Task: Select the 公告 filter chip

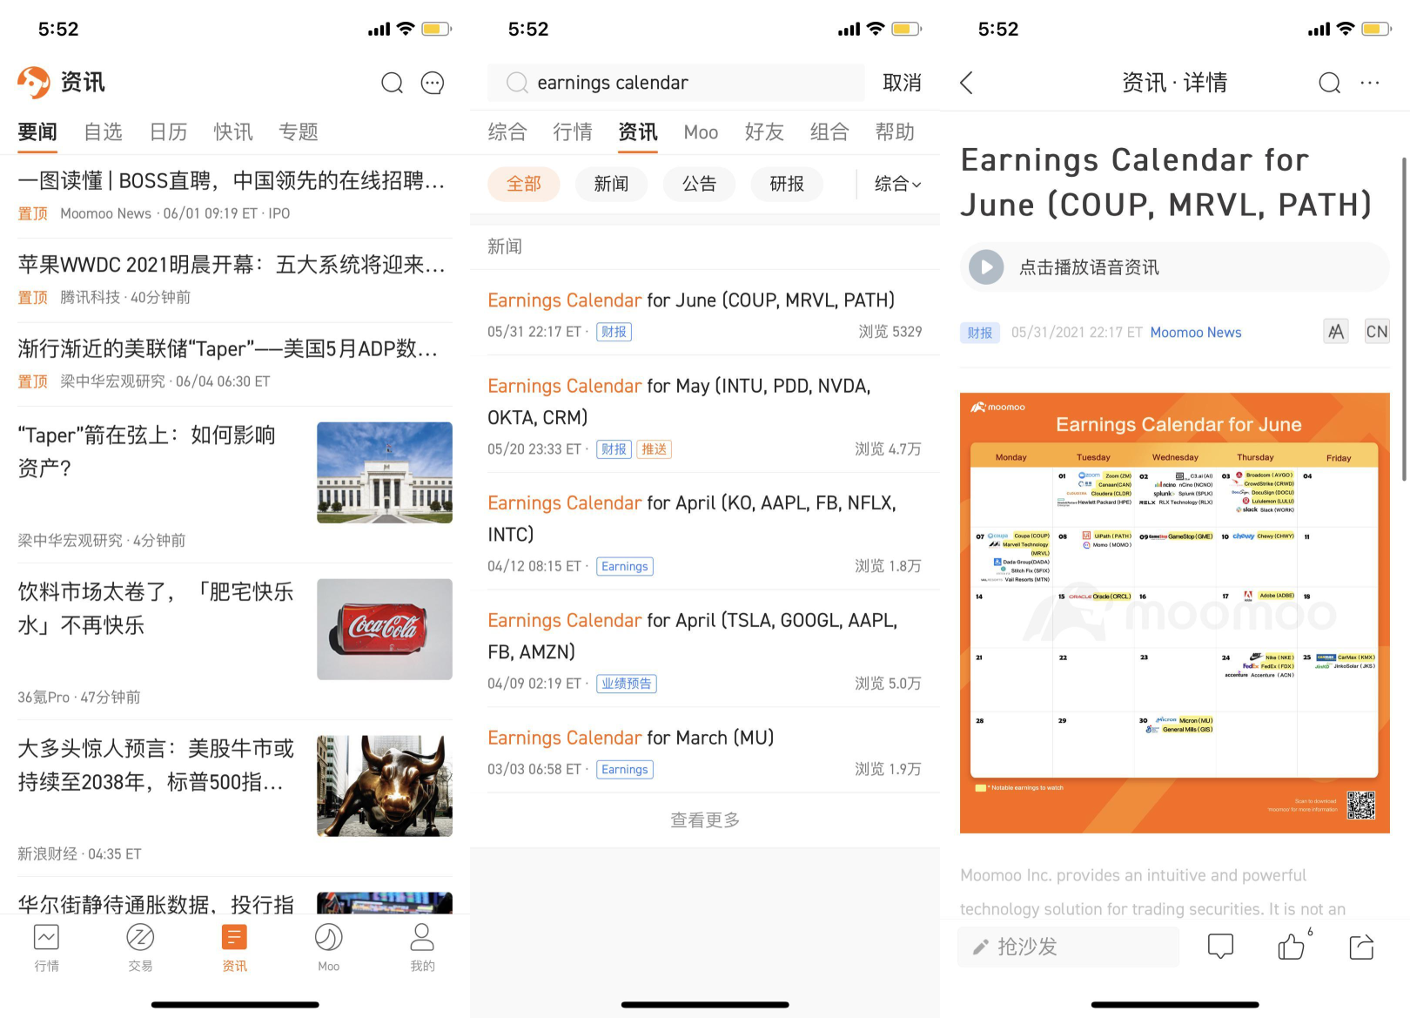Action: click(699, 184)
